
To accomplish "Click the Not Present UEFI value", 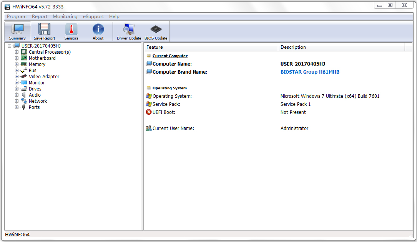I will point(293,112).
